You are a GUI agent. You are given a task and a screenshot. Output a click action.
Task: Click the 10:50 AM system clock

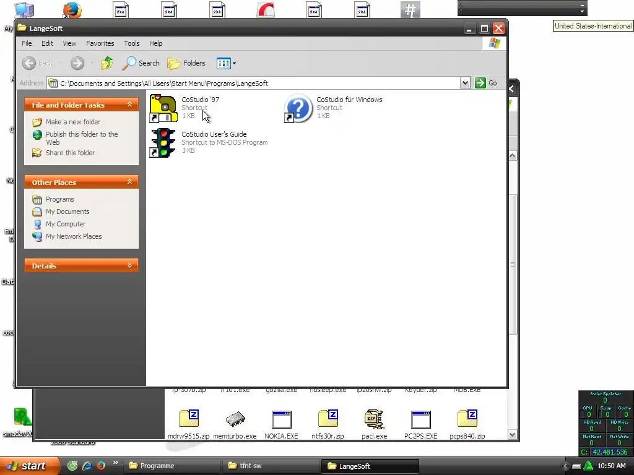611,466
